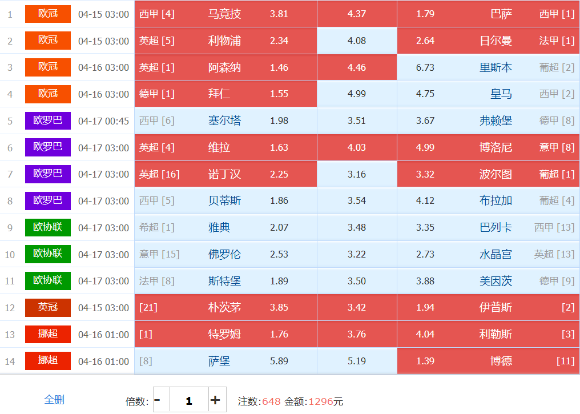Select 塞尔塔 home win at 1.98
This screenshot has height=414, width=580.
click(225, 120)
